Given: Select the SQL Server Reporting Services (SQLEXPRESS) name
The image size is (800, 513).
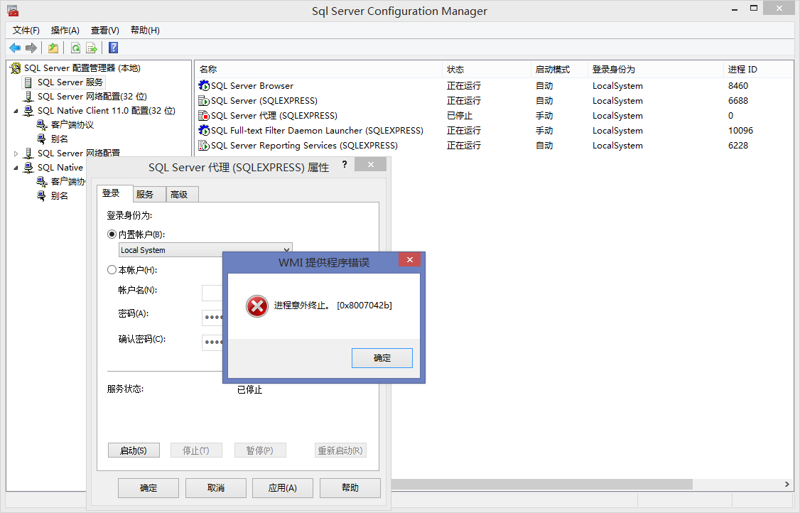Looking at the screenshot, I should point(305,146).
